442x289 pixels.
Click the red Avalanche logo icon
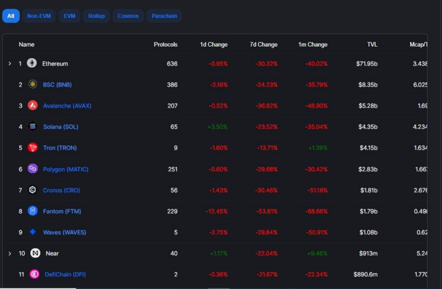33,106
